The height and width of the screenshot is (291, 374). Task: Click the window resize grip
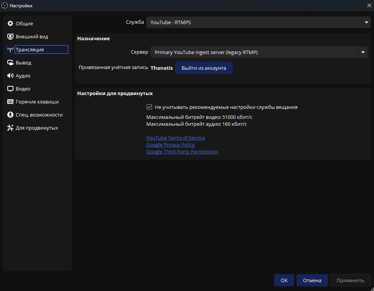coord(372,289)
